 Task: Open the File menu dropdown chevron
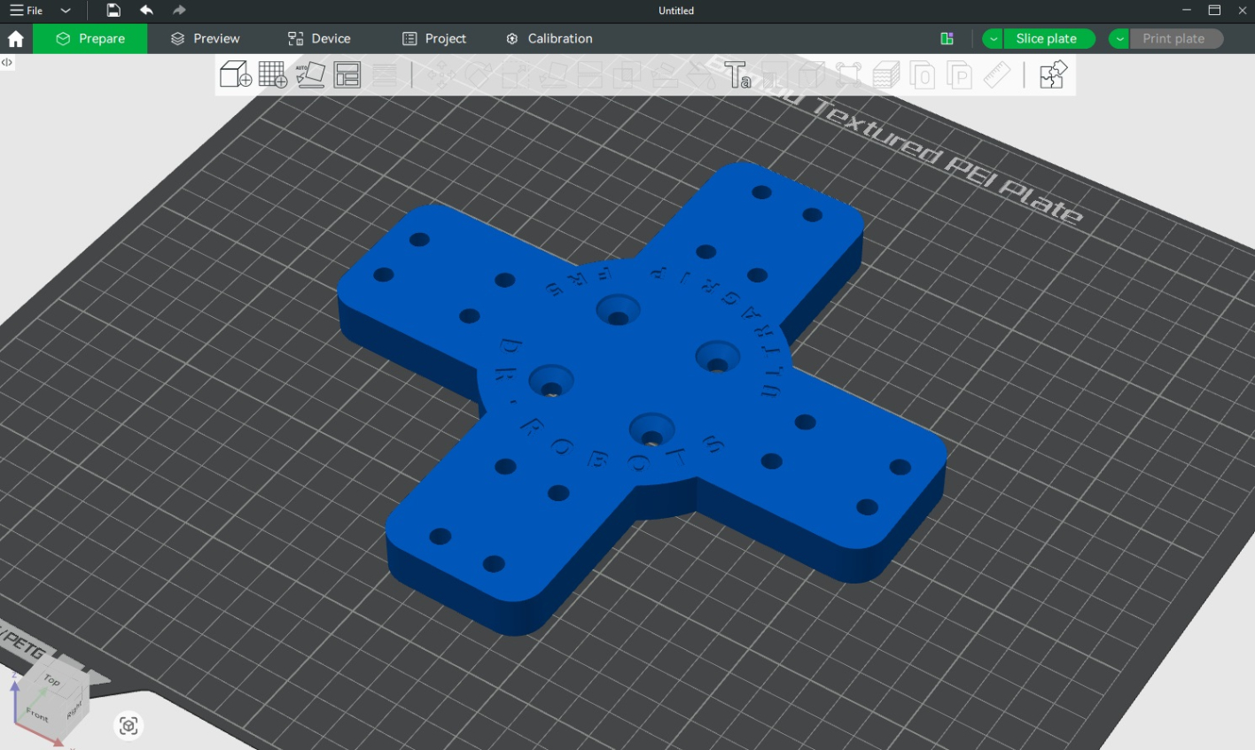pos(66,11)
